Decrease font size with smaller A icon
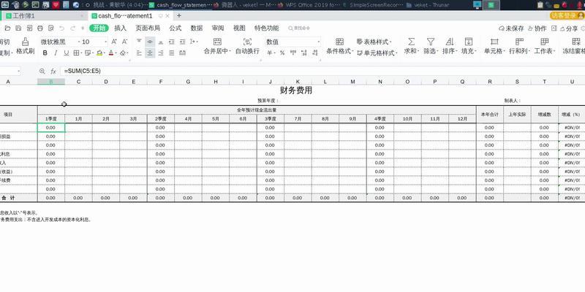The image size is (585, 292). tap(125, 42)
